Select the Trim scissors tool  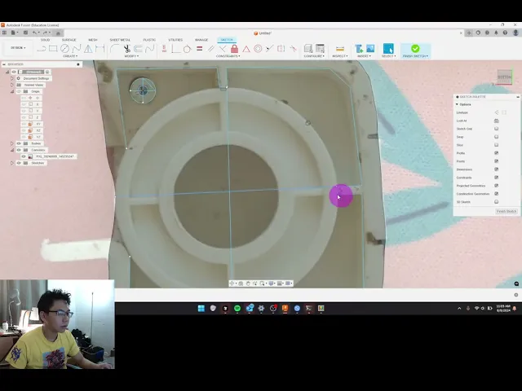[127, 49]
